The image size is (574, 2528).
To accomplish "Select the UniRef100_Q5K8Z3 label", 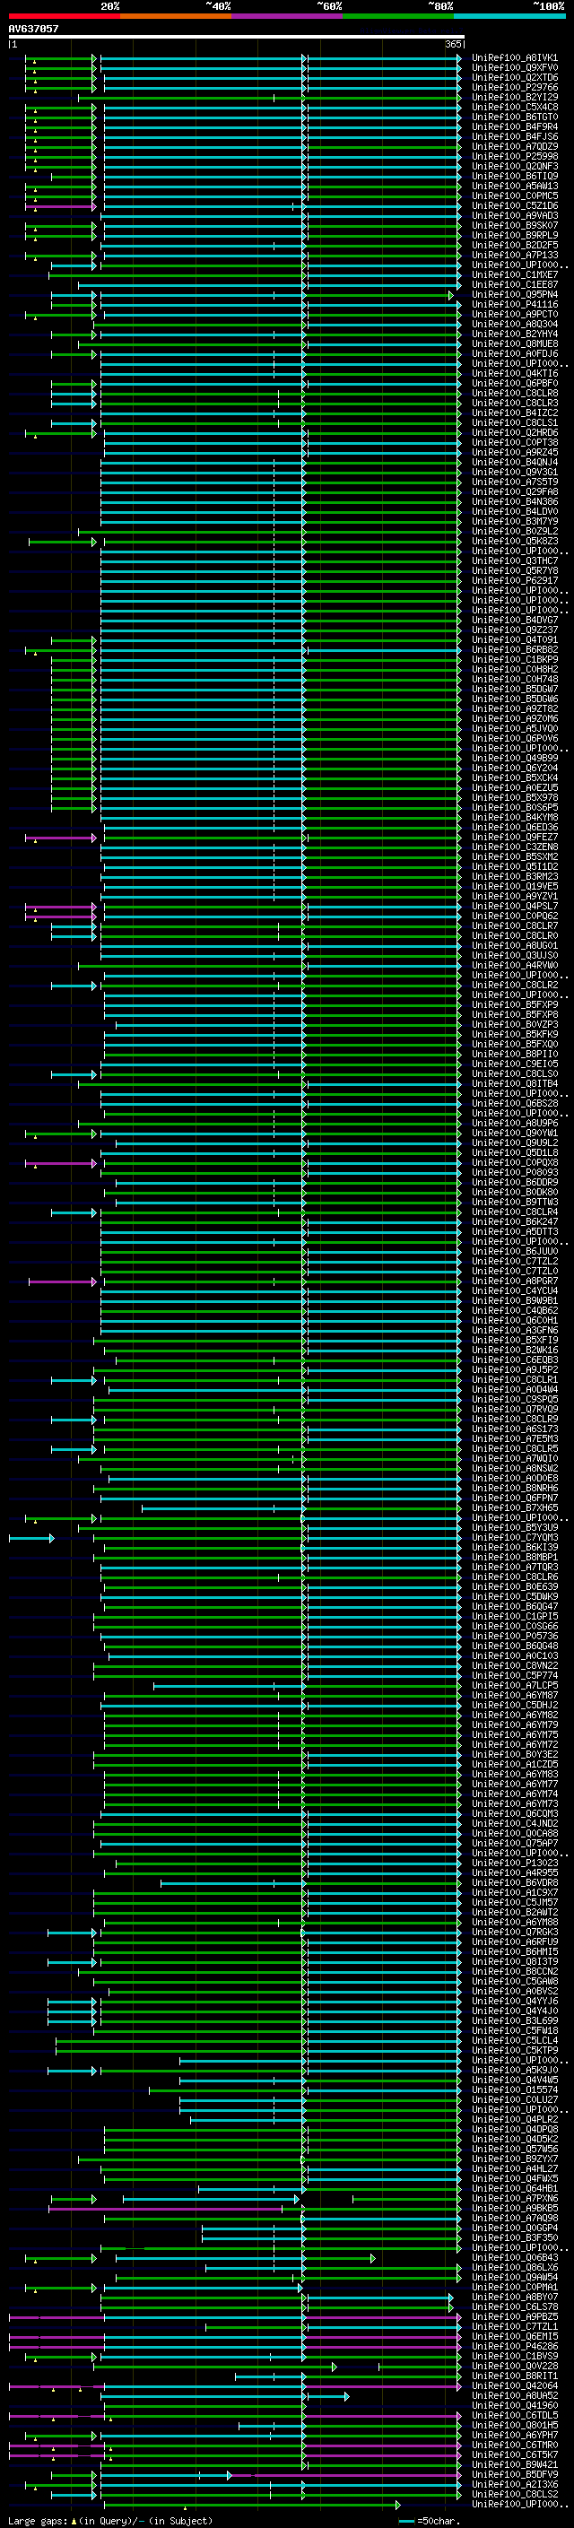I will (515, 541).
